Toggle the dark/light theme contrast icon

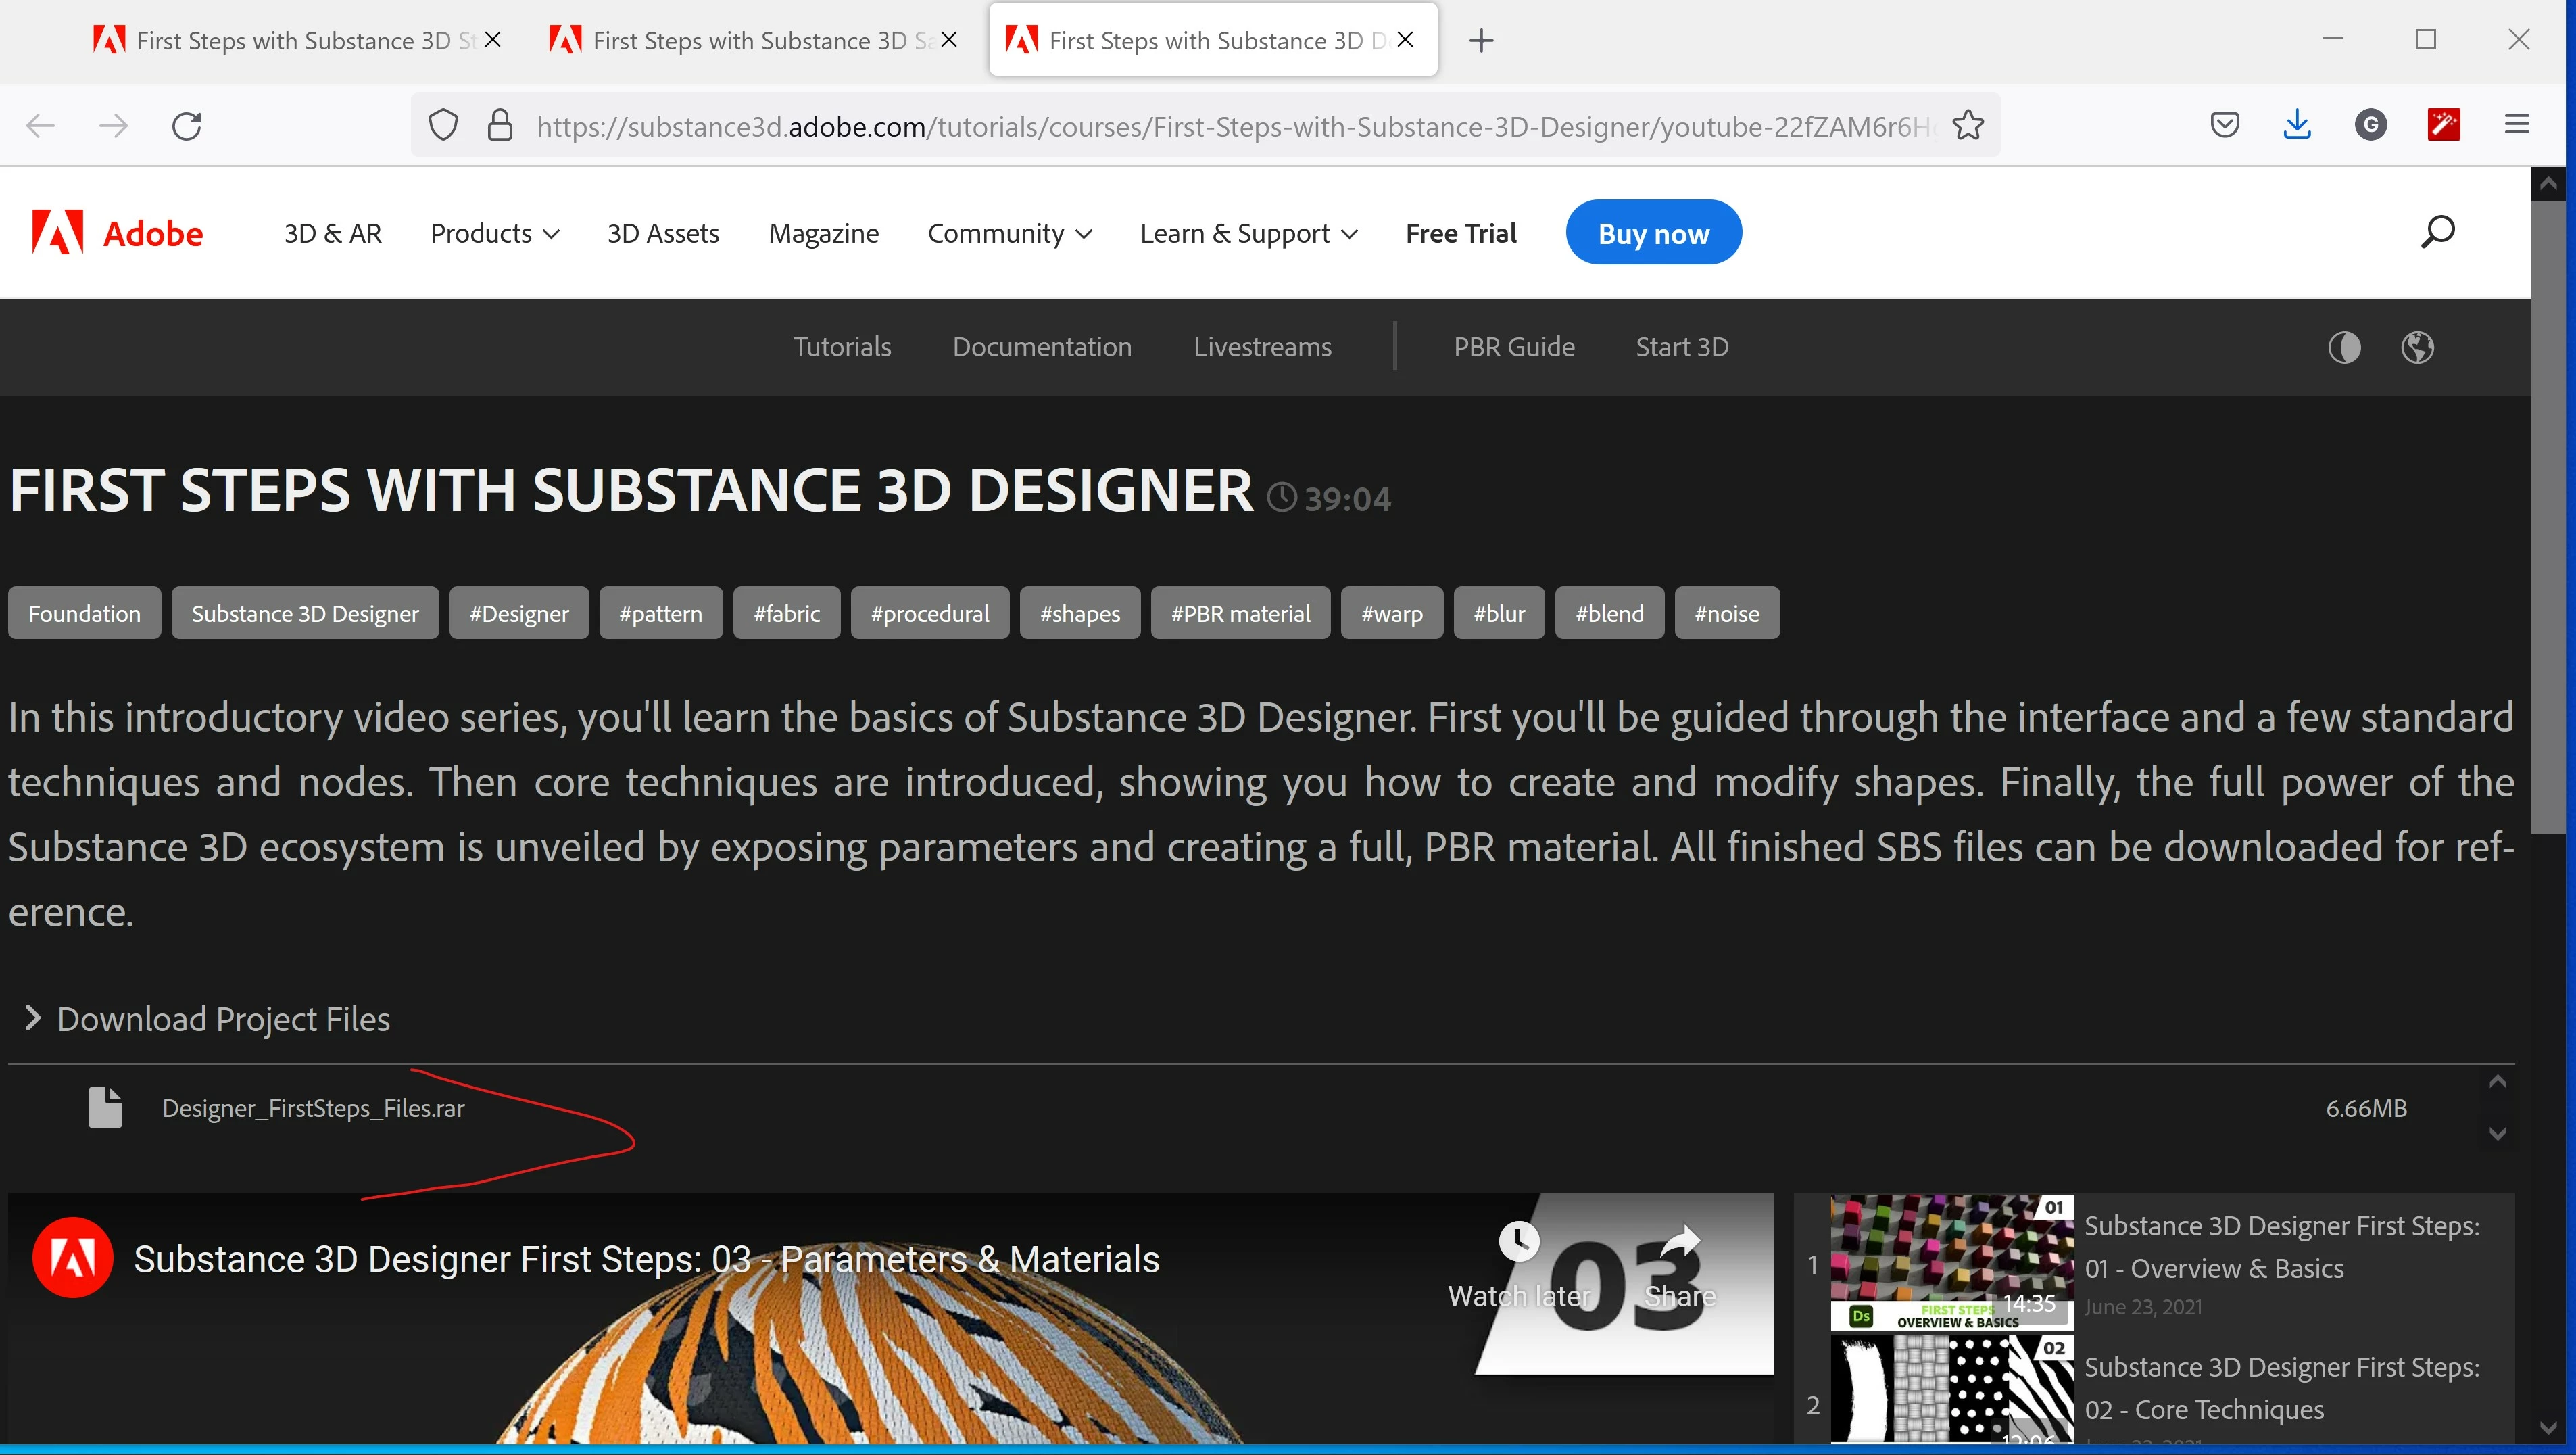(x=2344, y=347)
